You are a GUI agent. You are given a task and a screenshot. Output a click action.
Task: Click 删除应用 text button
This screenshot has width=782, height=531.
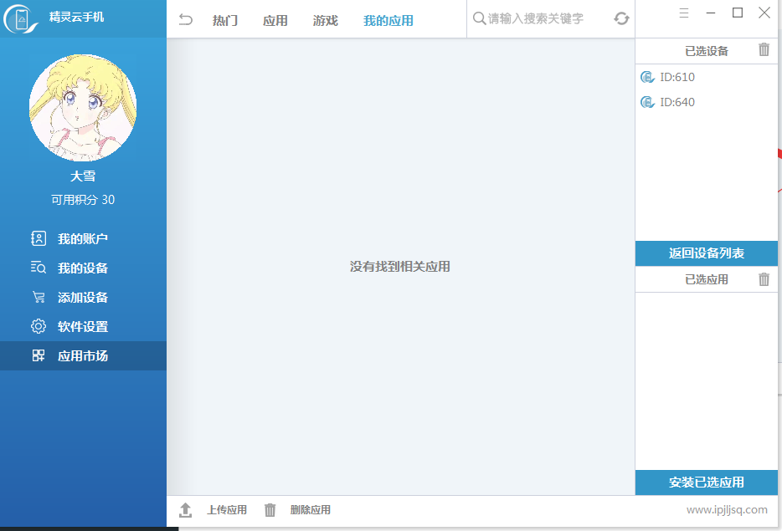(x=311, y=510)
